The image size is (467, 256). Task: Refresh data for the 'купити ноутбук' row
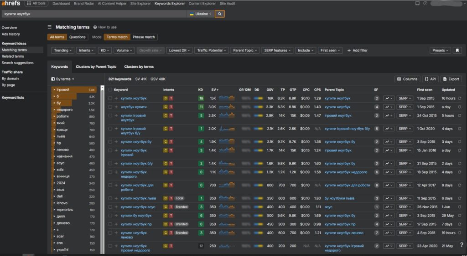[459, 98]
